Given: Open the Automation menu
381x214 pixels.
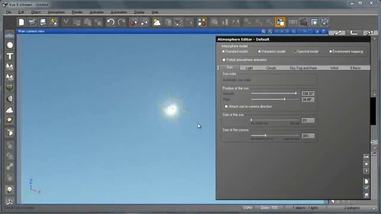Looking at the screenshot, I should 118,12.
